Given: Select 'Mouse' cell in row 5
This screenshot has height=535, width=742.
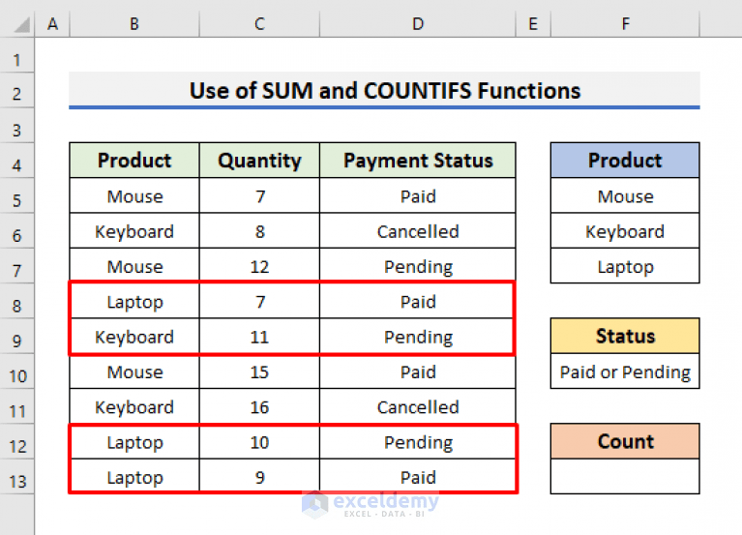Looking at the screenshot, I should (134, 195).
